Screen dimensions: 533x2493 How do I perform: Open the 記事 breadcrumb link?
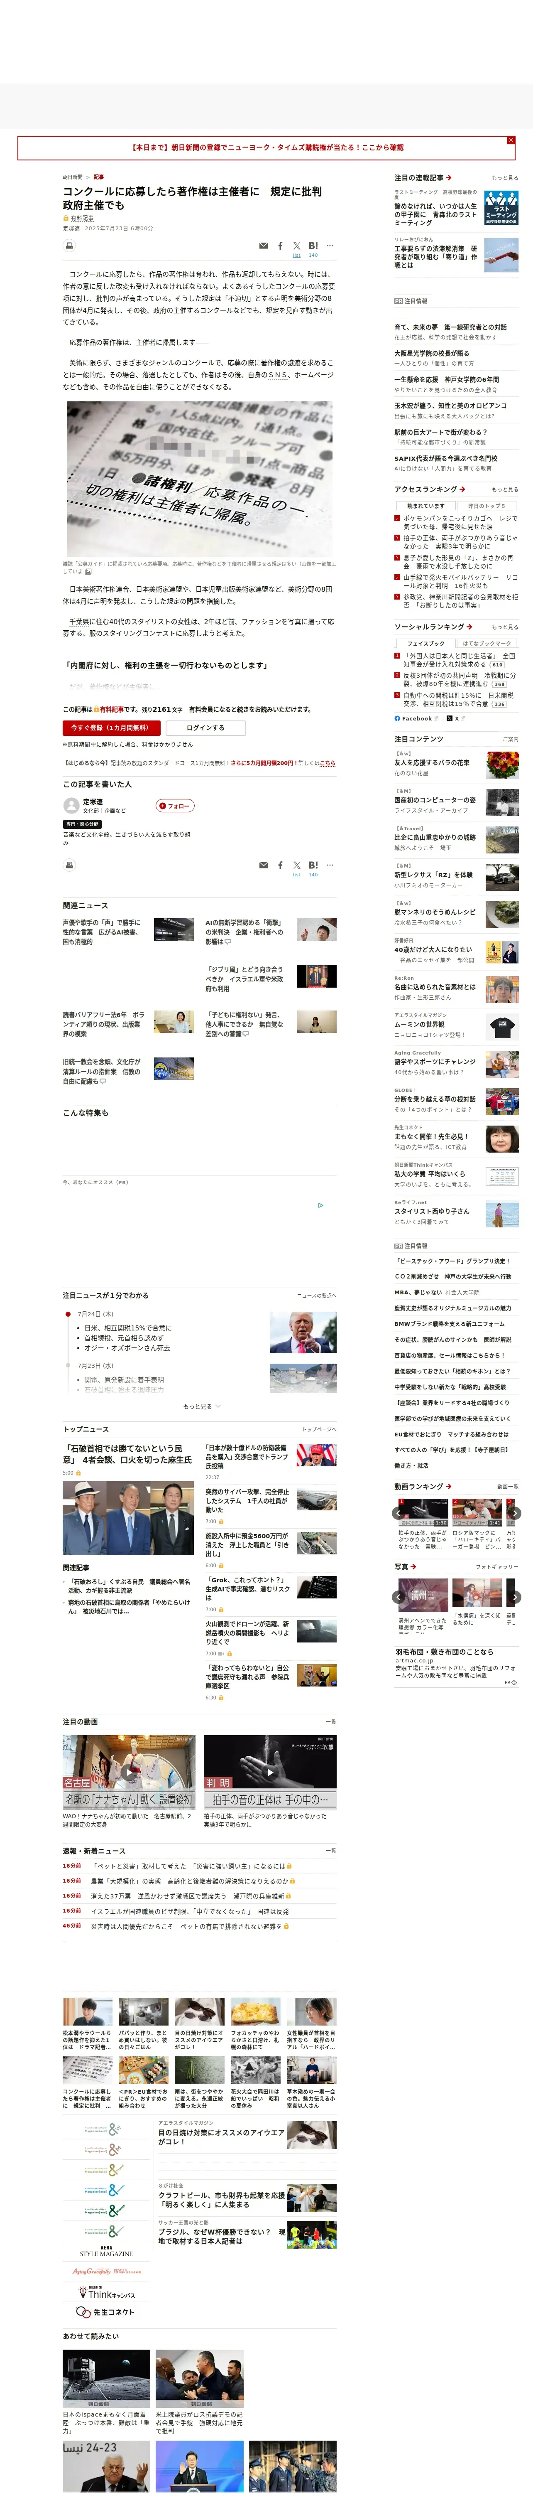[99, 177]
